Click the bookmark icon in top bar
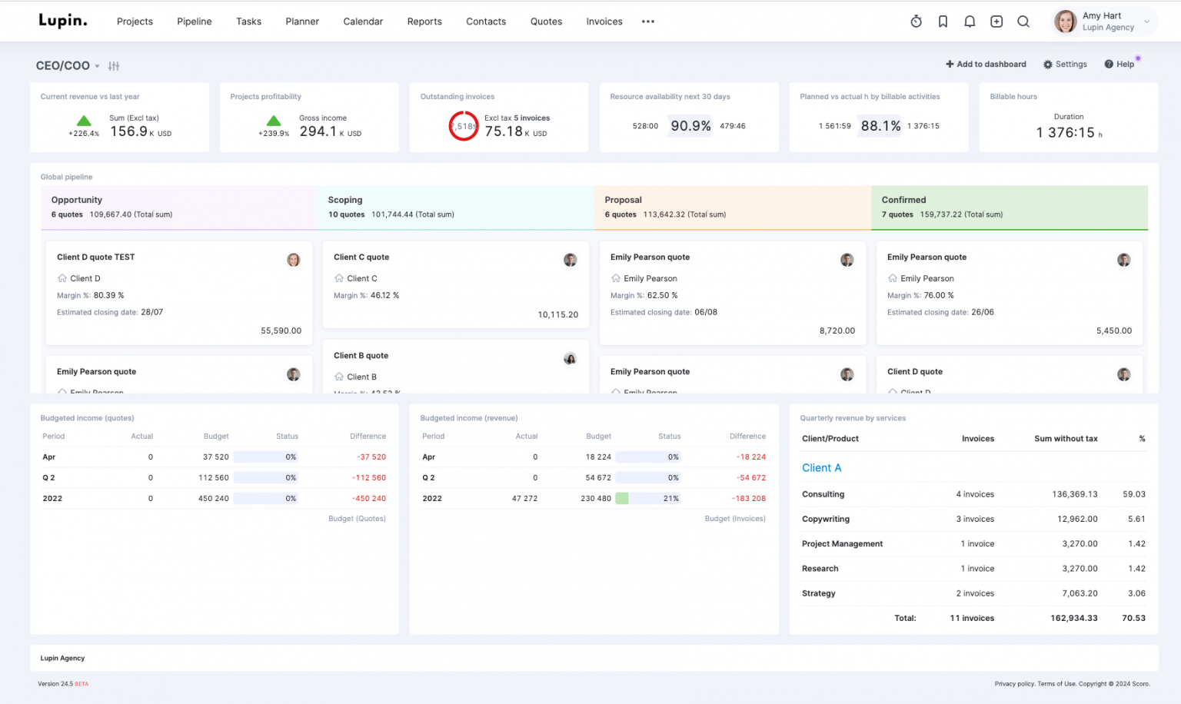This screenshot has width=1181, height=704. [x=943, y=22]
